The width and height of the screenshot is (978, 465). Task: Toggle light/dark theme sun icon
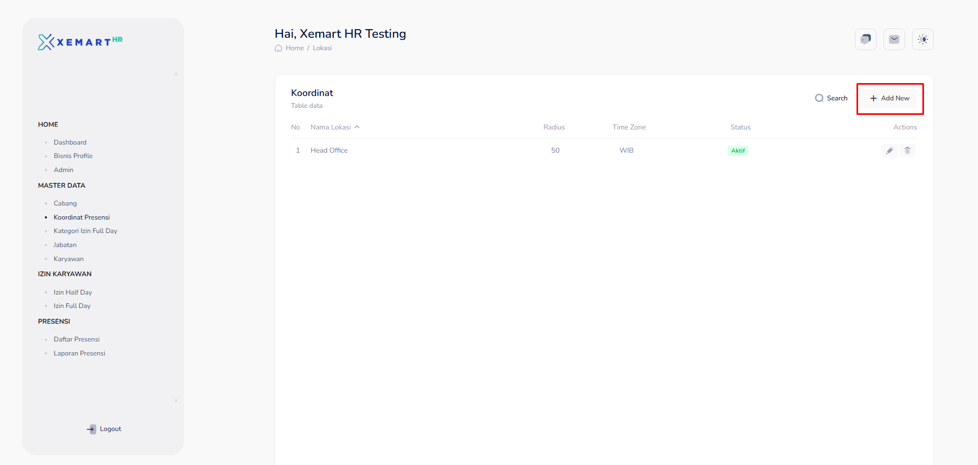click(x=922, y=39)
